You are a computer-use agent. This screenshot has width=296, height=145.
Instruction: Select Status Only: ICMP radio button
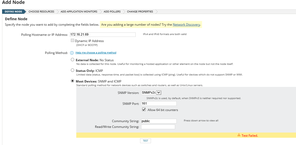tap(72, 70)
